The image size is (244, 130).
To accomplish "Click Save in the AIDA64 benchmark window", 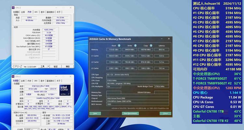I will point(95,113).
